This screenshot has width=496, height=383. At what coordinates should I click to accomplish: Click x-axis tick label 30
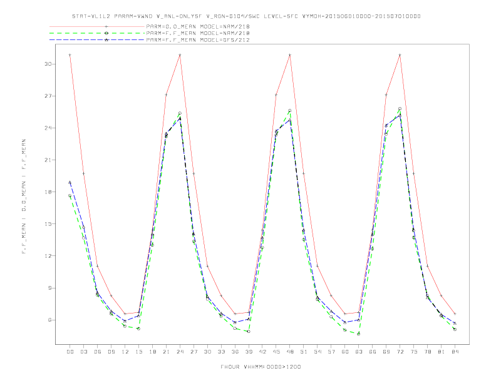[207, 352]
